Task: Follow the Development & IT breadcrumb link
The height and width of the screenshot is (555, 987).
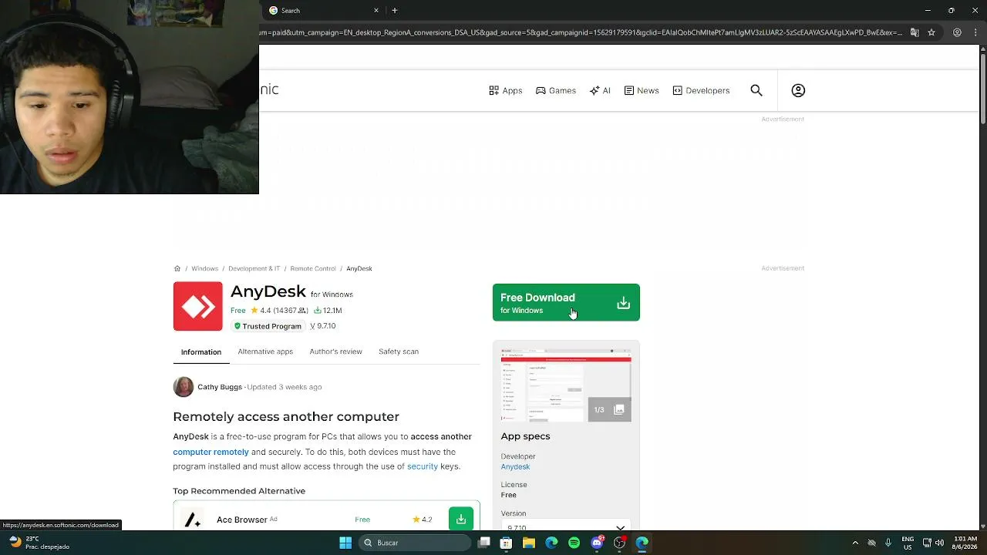Action: pyautogui.click(x=254, y=268)
